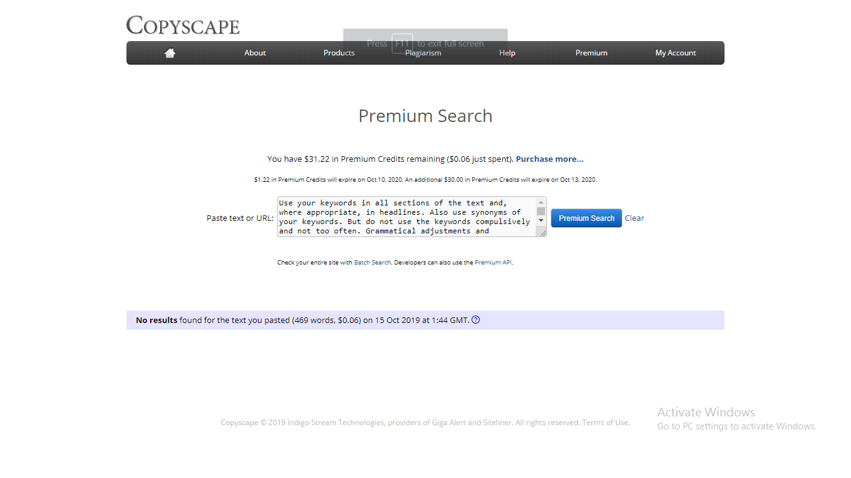The width and height of the screenshot is (851, 478).
Task: Open the Plagiarism menu
Action: click(x=423, y=53)
